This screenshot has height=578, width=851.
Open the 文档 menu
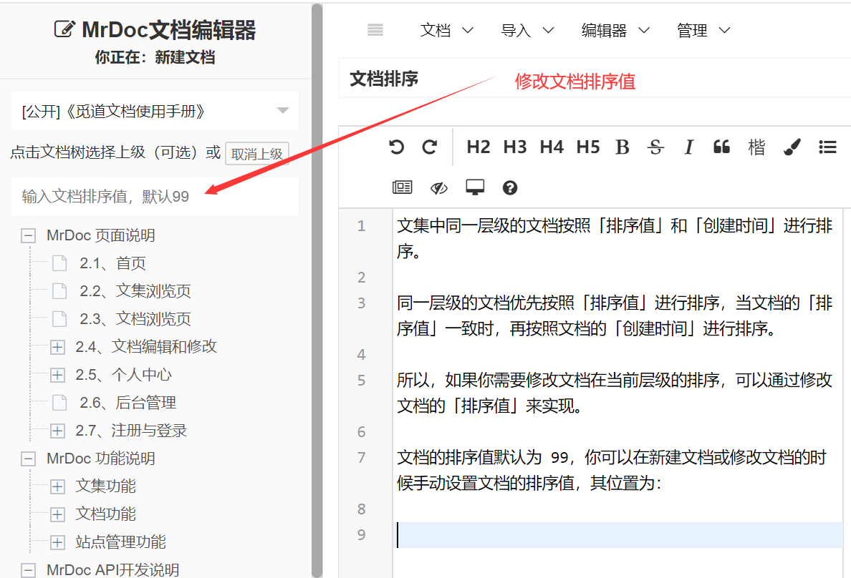tap(446, 30)
